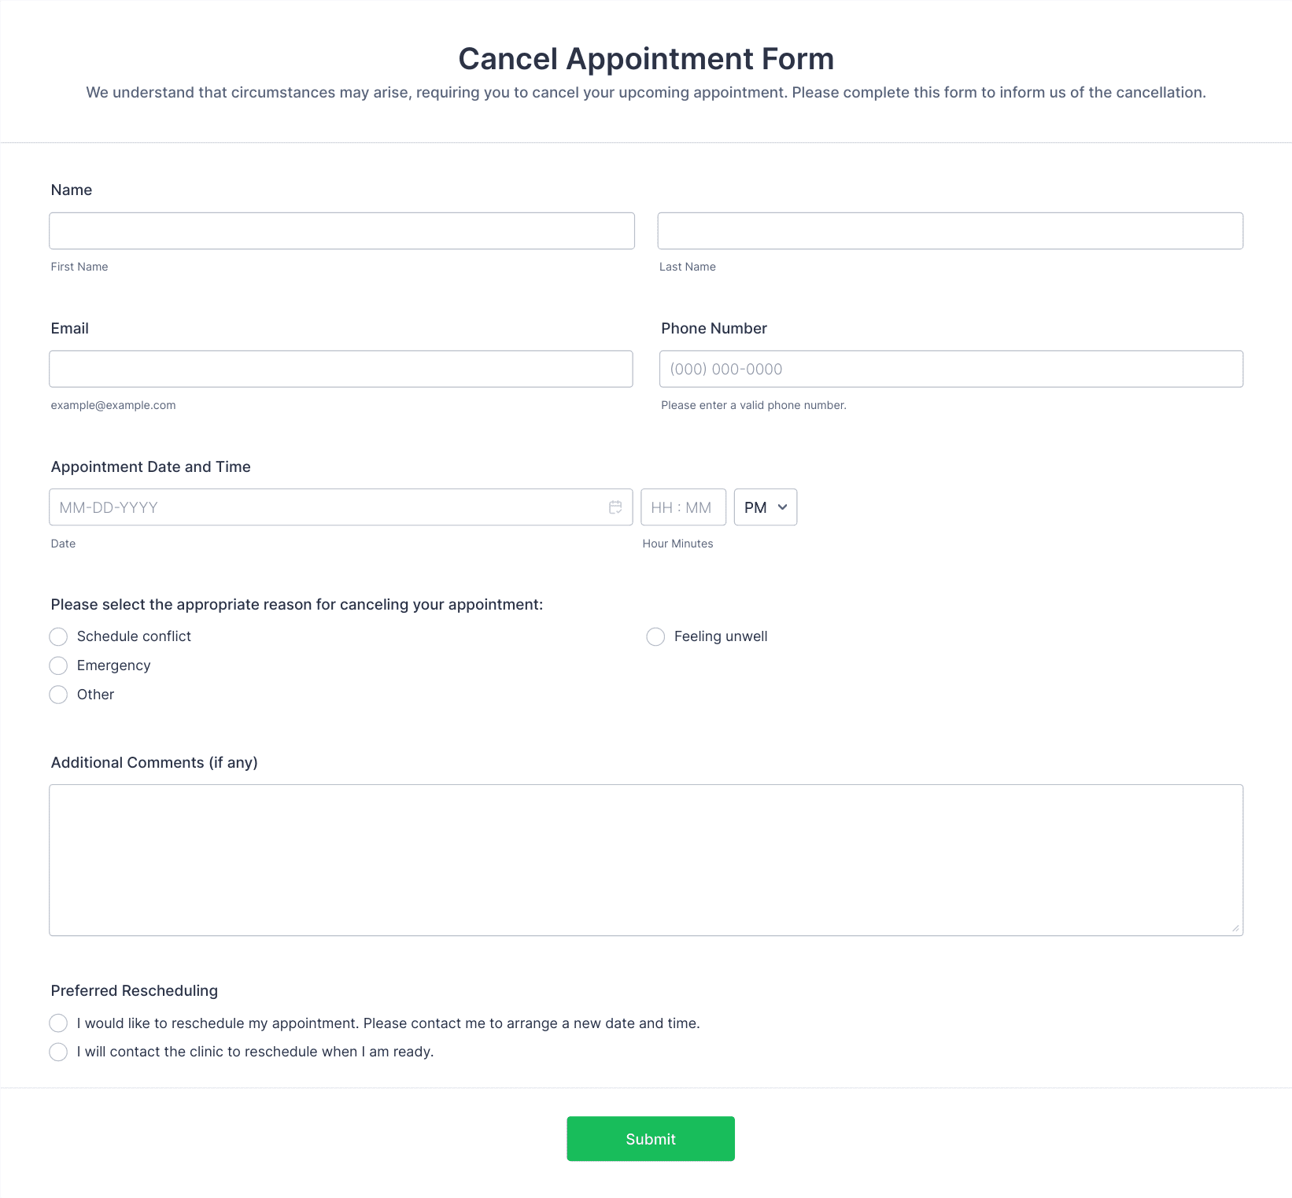Select the Feeling unwell option
The height and width of the screenshot is (1198, 1292).
pyautogui.click(x=655, y=636)
